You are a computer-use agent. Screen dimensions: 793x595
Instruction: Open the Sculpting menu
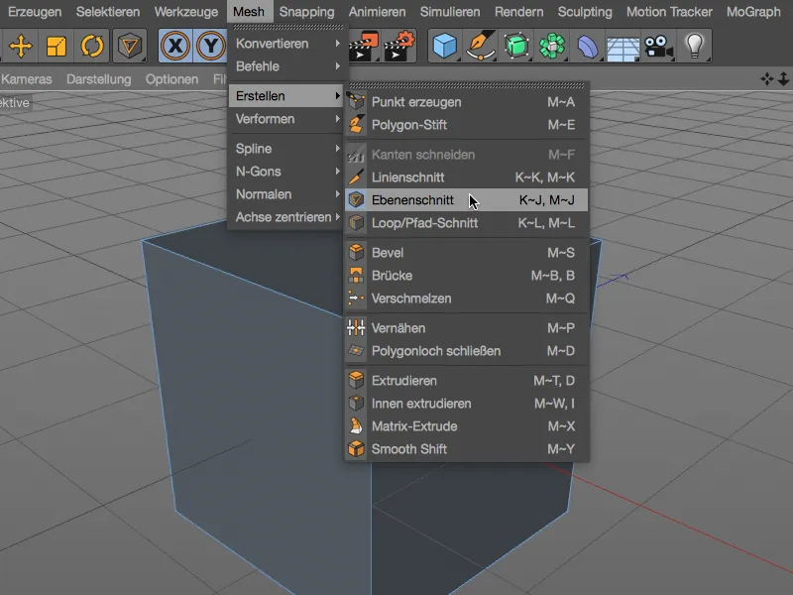pyautogui.click(x=585, y=12)
